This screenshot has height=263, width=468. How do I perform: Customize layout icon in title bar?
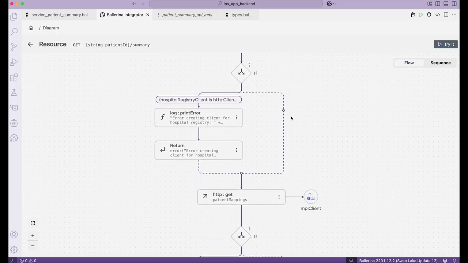coord(430,4)
